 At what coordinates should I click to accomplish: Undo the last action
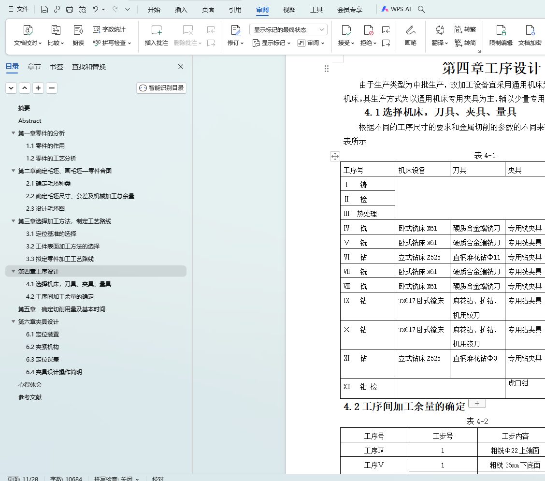[95, 9]
